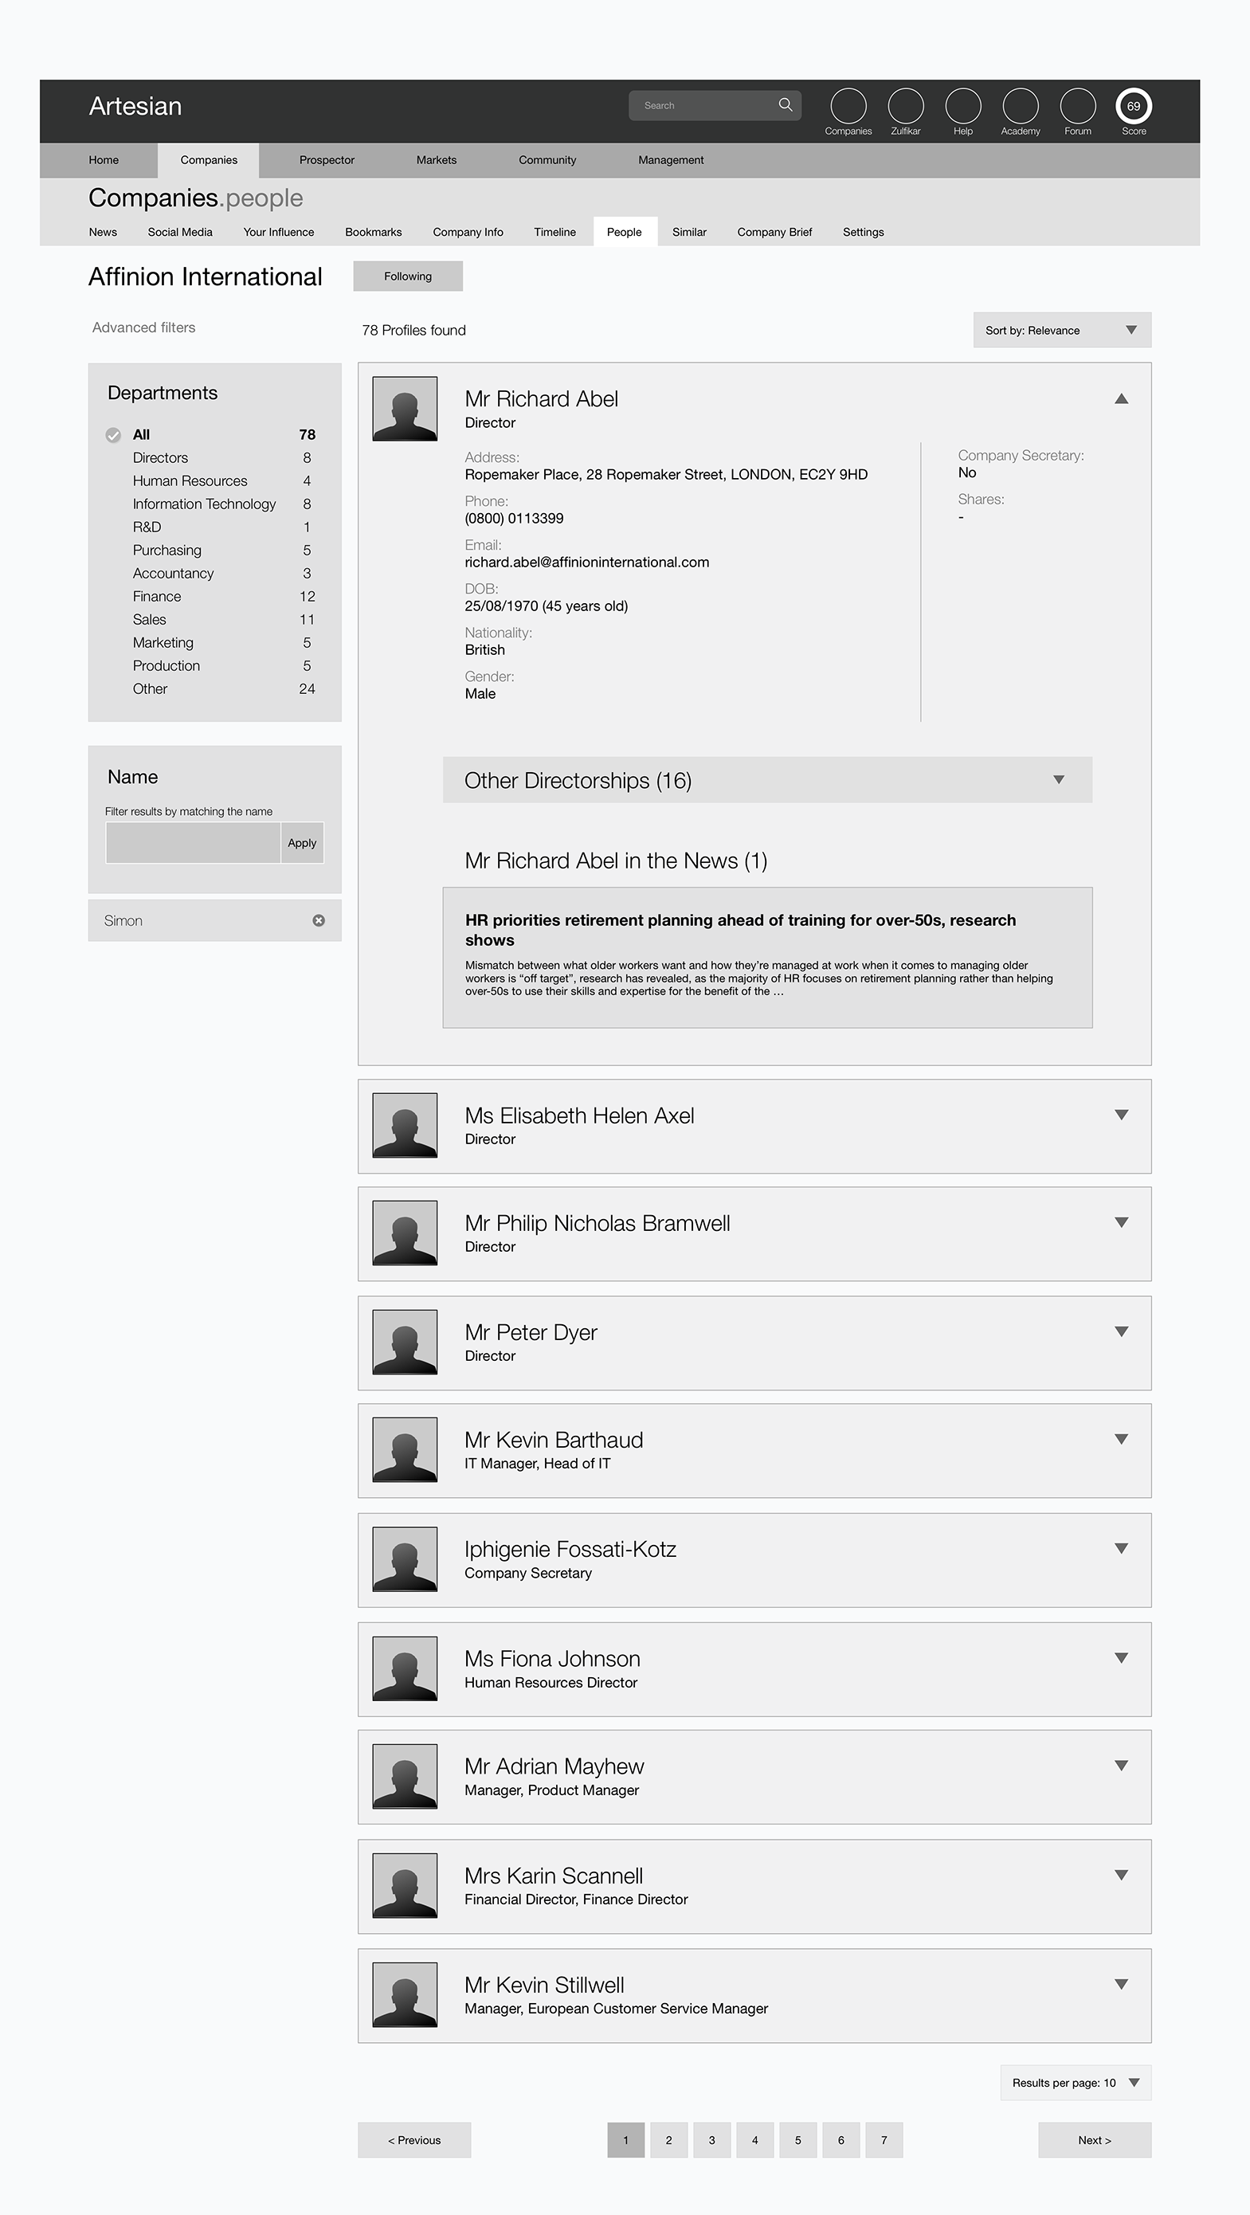Open the Zulfikar profile icon
Screen dimensions: 1250x2215
pos(905,106)
